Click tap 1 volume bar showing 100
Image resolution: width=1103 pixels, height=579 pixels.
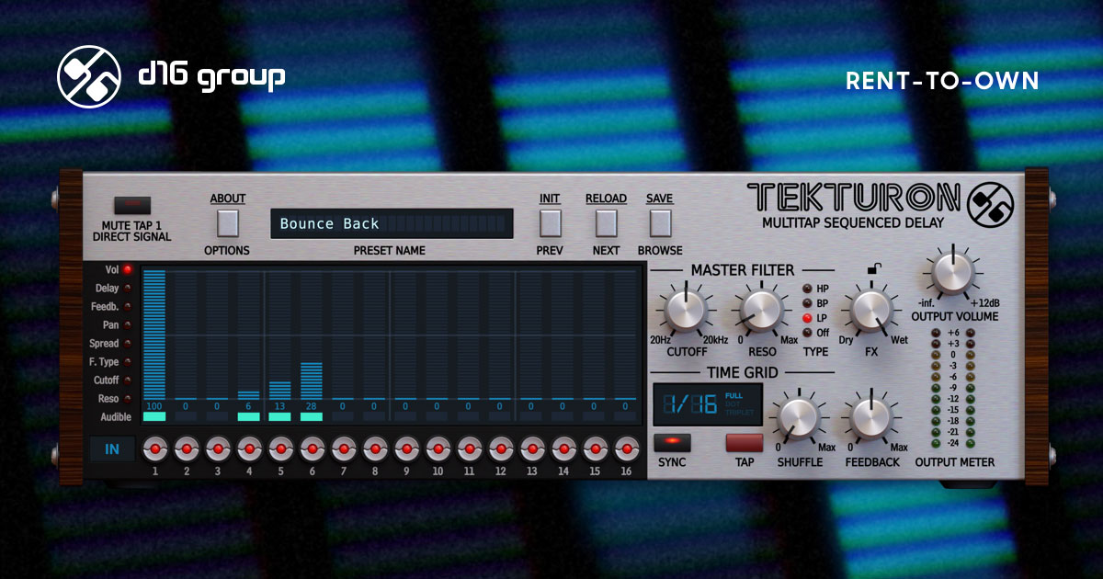[155, 335]
